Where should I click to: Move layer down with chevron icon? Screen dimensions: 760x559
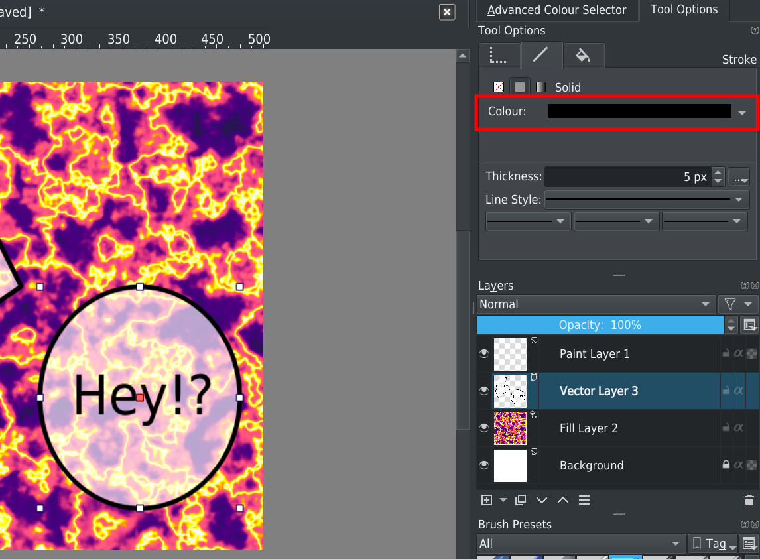tap(542, 500)
